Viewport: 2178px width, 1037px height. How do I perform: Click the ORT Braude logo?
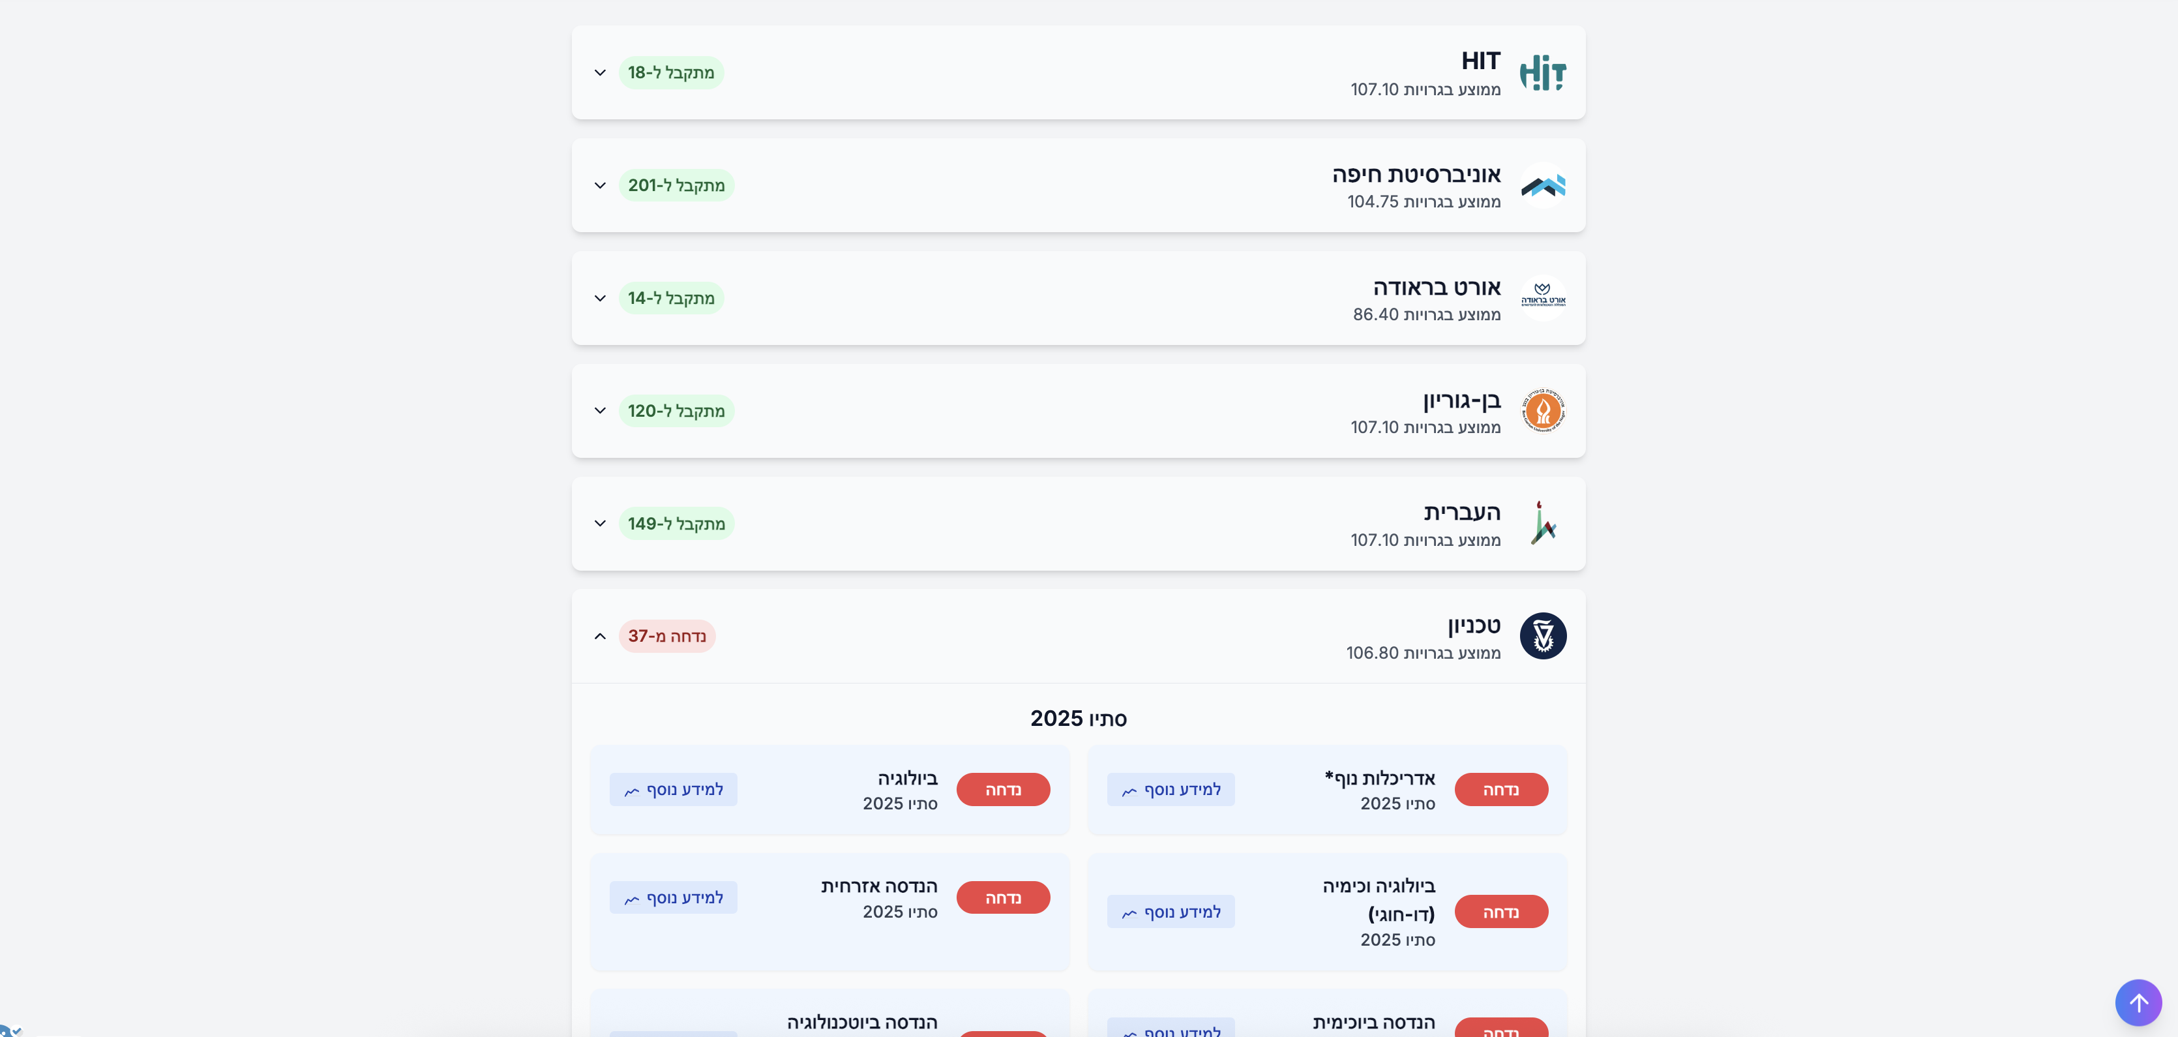point(1543,298)
